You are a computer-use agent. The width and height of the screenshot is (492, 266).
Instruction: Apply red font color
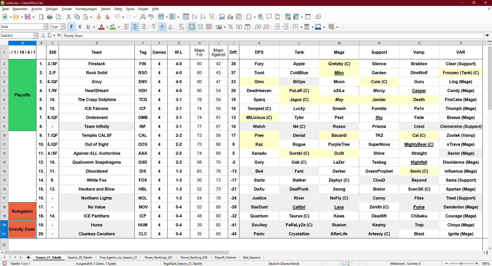[x=101, y=27]
